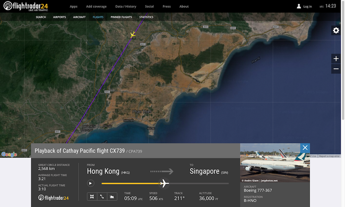Open the FLIGHTS tab

coord(98,17)
